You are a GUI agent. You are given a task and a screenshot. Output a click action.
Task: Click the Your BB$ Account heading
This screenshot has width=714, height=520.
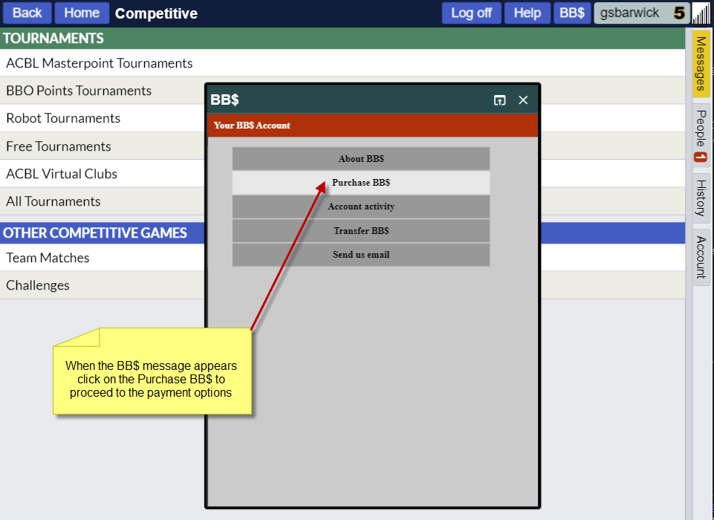point(252,126)
